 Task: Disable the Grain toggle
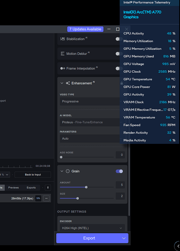point(119,171)
